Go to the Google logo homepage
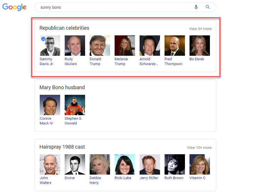 point(14,7)
